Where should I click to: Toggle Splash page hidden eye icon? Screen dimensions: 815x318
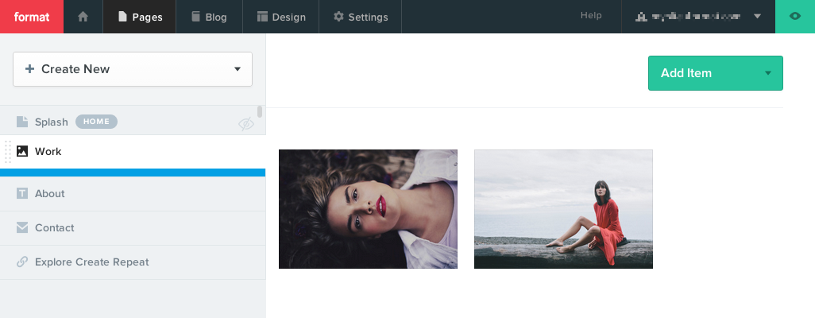tap(246, 123)
